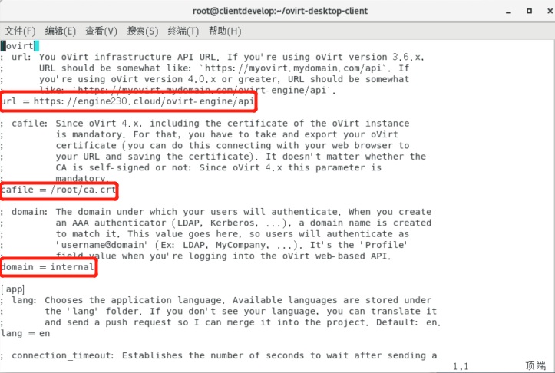Click the line 'and send a push request'
555x373 pixels.
point(243,322)
